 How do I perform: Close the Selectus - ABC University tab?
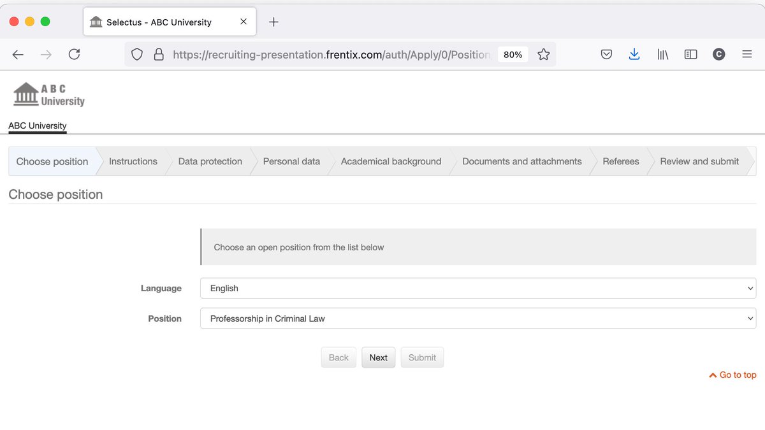(x=244, y=22)
